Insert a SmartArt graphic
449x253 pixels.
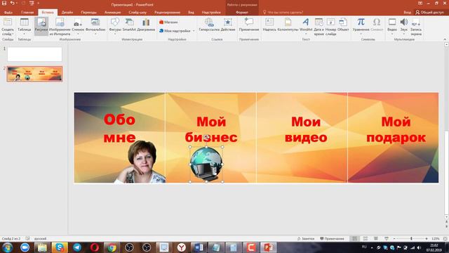129,25
